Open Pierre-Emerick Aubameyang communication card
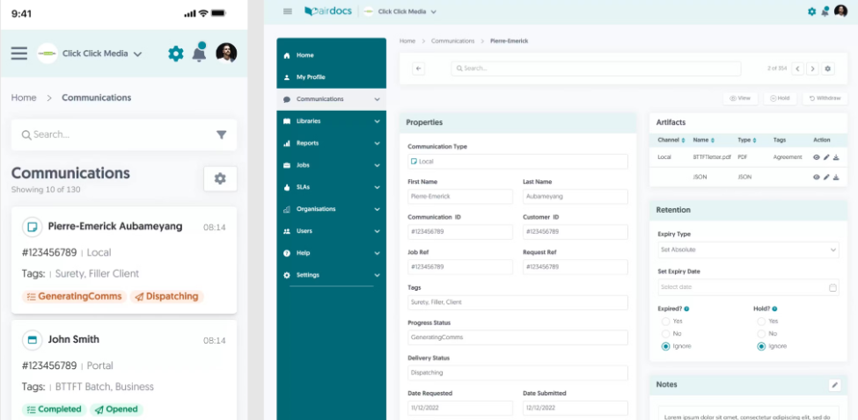This screenshot has height=420, width=858. [x=124, y=260]
